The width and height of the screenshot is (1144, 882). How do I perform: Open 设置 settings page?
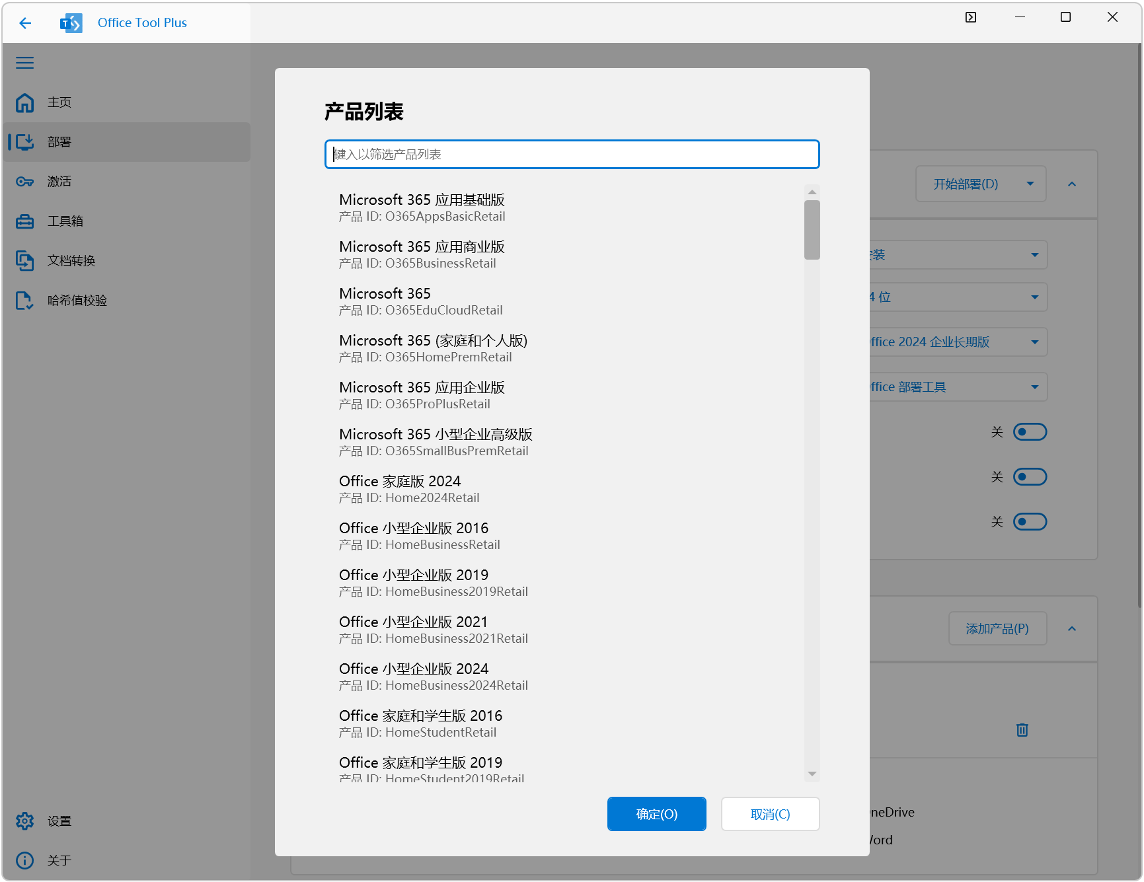pyautogui.click(x=126, y=821)
